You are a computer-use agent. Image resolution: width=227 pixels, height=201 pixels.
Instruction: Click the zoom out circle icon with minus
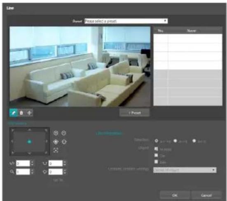[64, 133]
